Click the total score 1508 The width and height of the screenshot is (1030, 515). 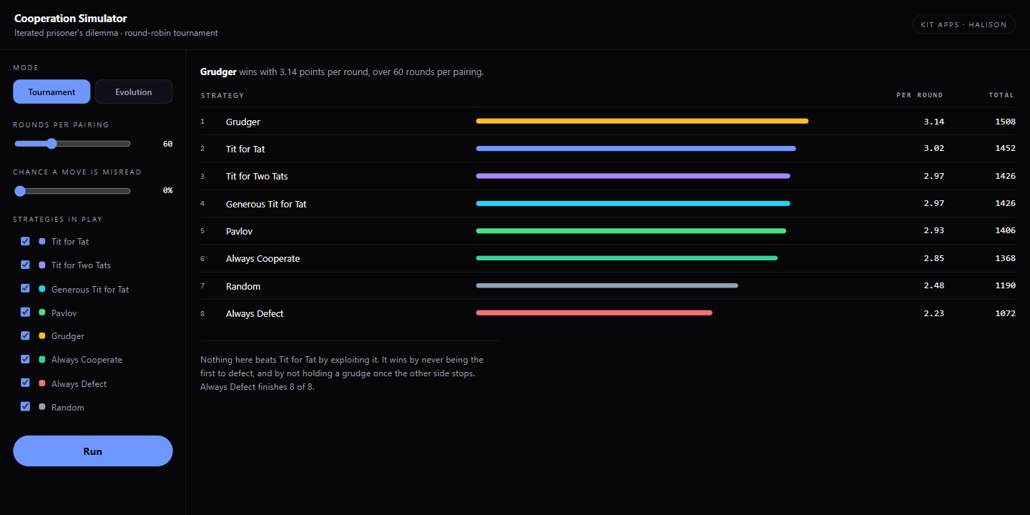click(x=1005, y=122)
